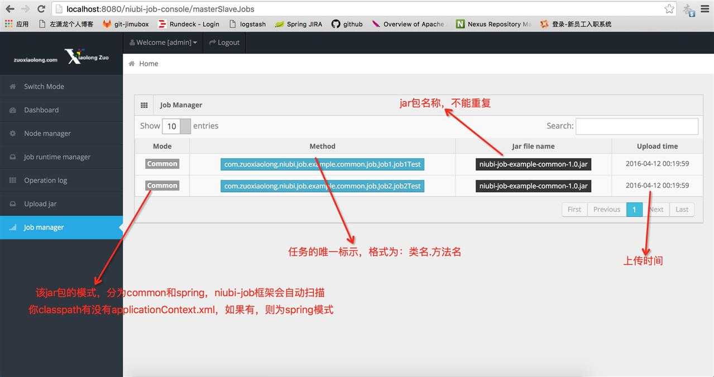Click the Node manager gear icon
Image resolution: width=714 pixels, height=377 pixels.
(13, 133)
